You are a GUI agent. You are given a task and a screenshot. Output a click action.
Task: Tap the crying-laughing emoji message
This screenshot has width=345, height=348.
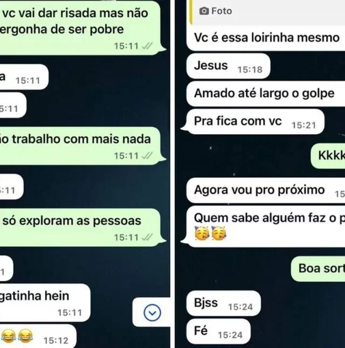[38, 336]
